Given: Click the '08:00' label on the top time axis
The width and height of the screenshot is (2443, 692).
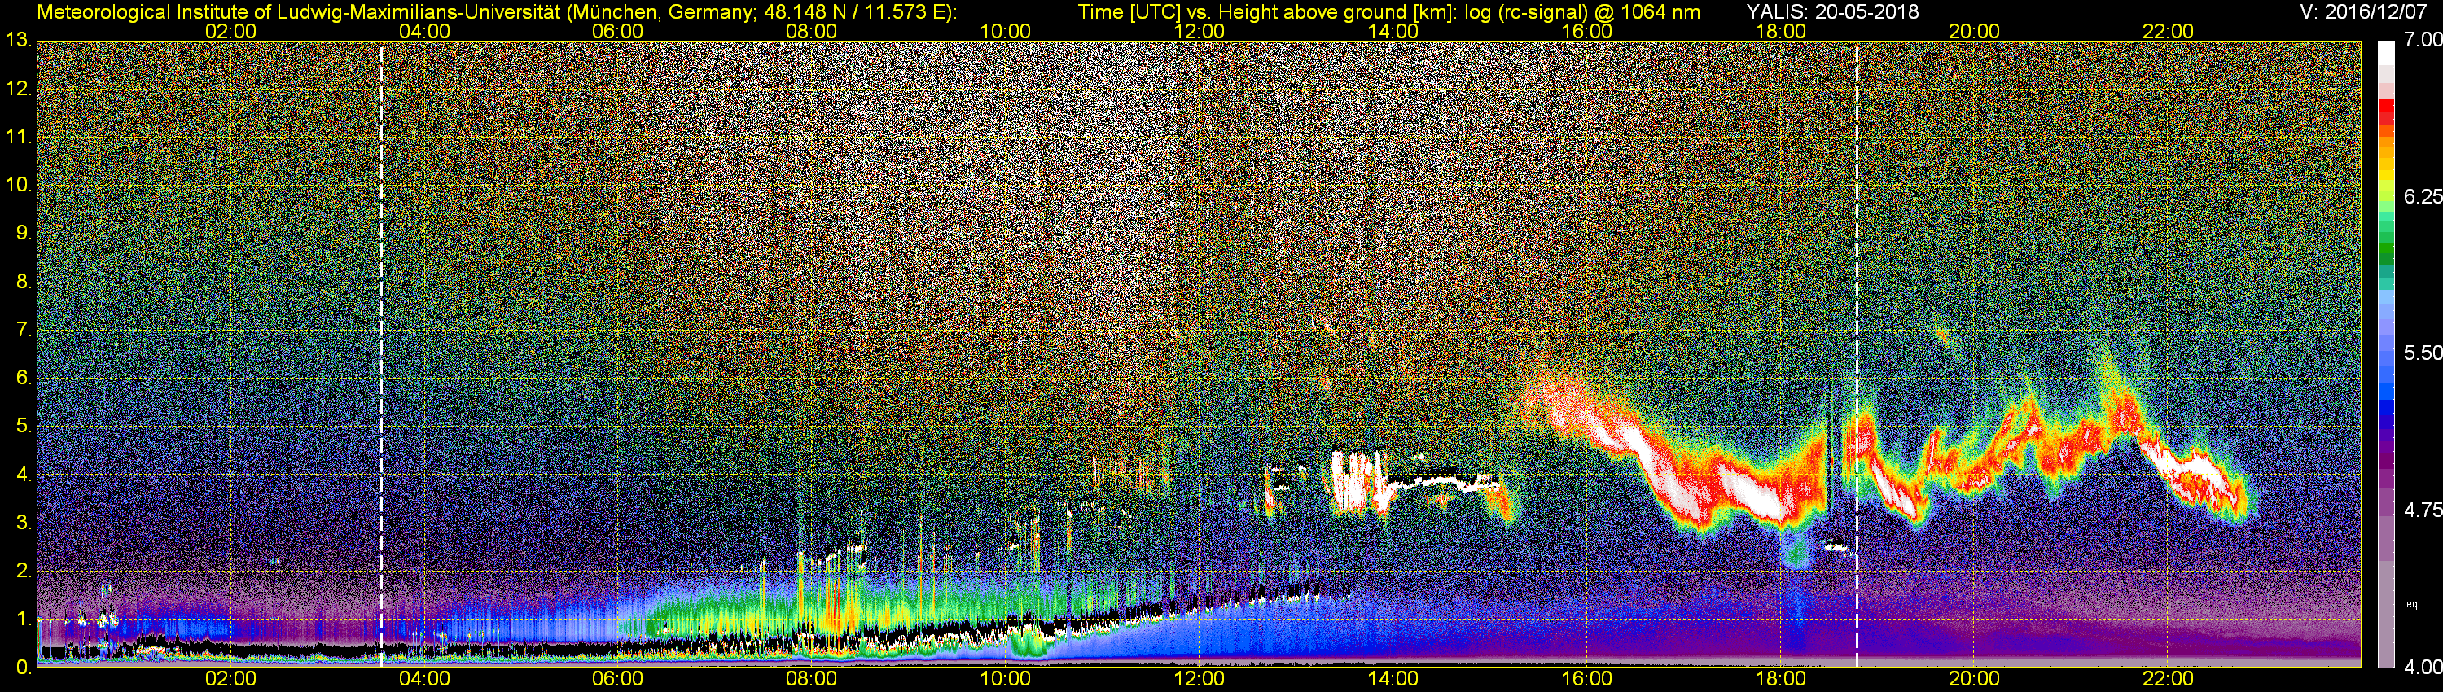Looking at the screenshot, I should pyautogui.click(x=812, y=31).
